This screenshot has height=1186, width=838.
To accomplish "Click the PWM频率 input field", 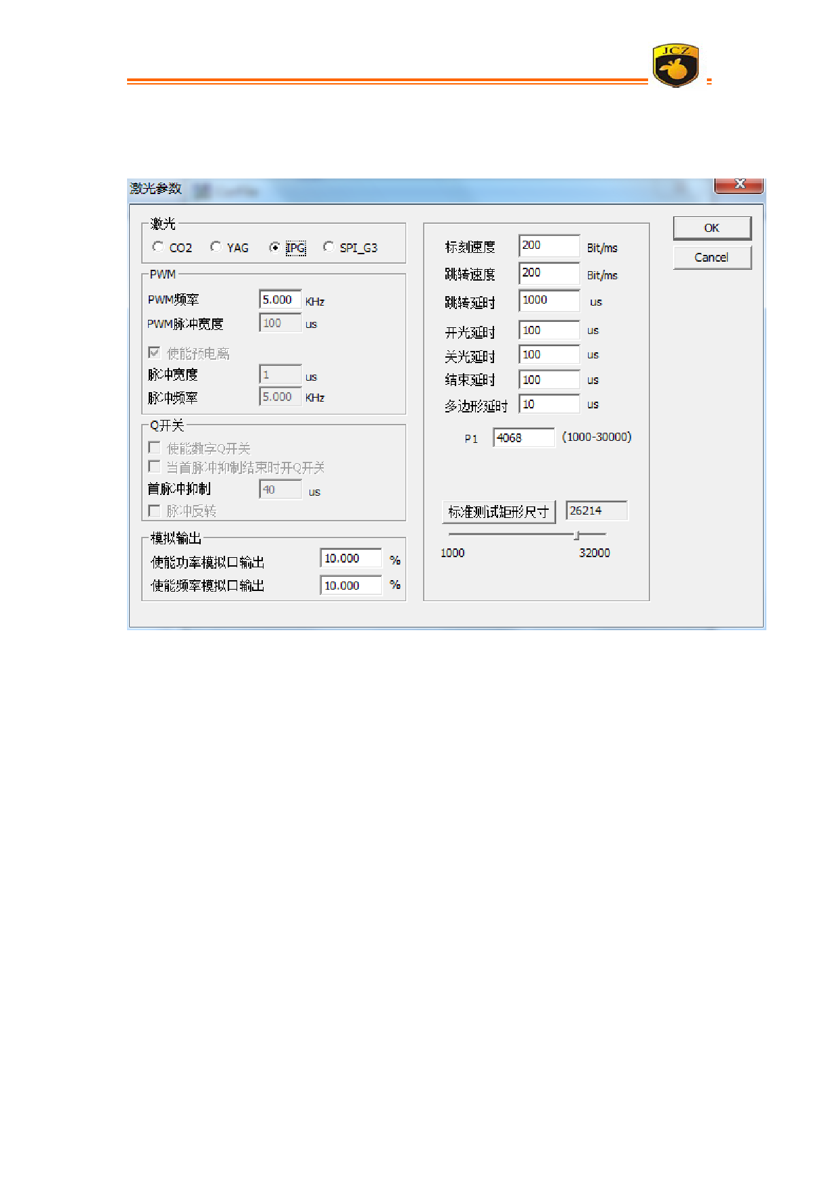I will point(280,300).
